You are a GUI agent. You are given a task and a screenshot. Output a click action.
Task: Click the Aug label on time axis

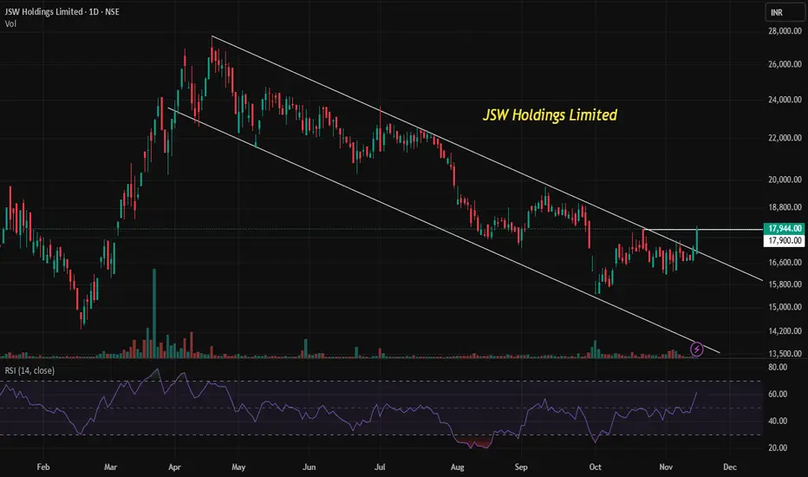[x=457, y=467]
